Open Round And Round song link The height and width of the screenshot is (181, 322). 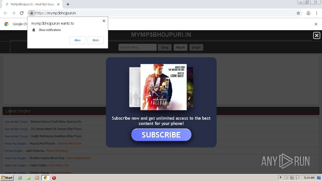42,144
